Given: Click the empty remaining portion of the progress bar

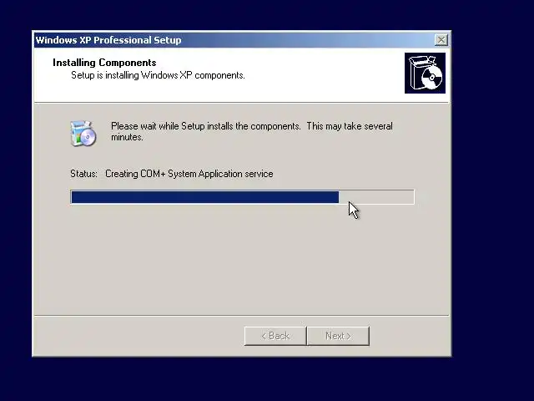Looking at the screenshot, I should pyautogui.click(x=376, y=197).
